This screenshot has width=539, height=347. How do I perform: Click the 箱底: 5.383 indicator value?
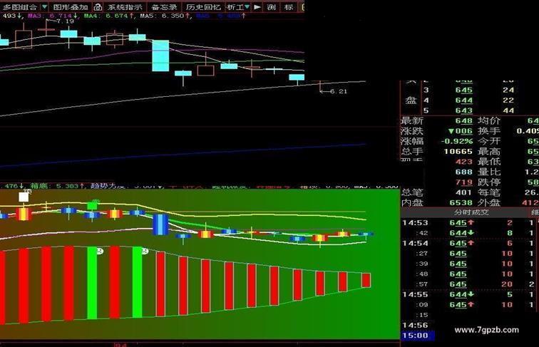coord(57,186)
